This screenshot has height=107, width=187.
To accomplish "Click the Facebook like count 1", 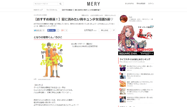I will (x=58, y=30).
